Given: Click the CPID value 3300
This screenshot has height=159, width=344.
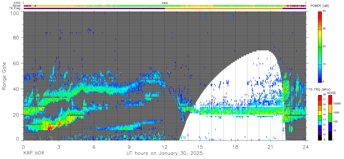Looking at the screenshot, I should pyautogui.click(x=165, y=3).
